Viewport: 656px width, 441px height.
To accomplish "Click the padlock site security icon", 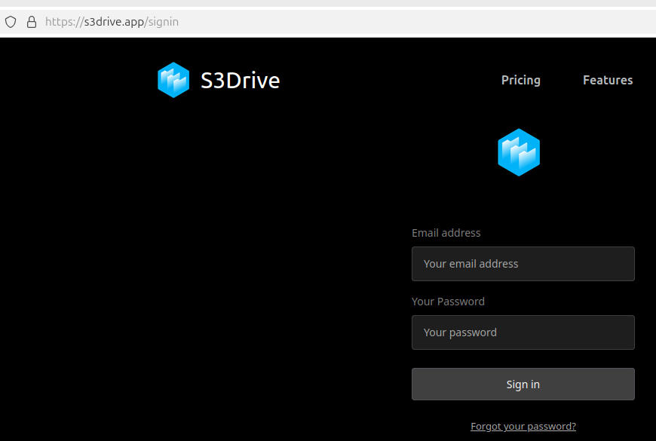I will point(32,22).
